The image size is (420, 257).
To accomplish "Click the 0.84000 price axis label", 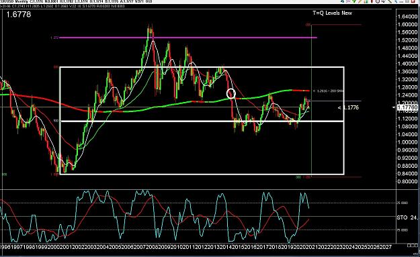I will [407, 173].
